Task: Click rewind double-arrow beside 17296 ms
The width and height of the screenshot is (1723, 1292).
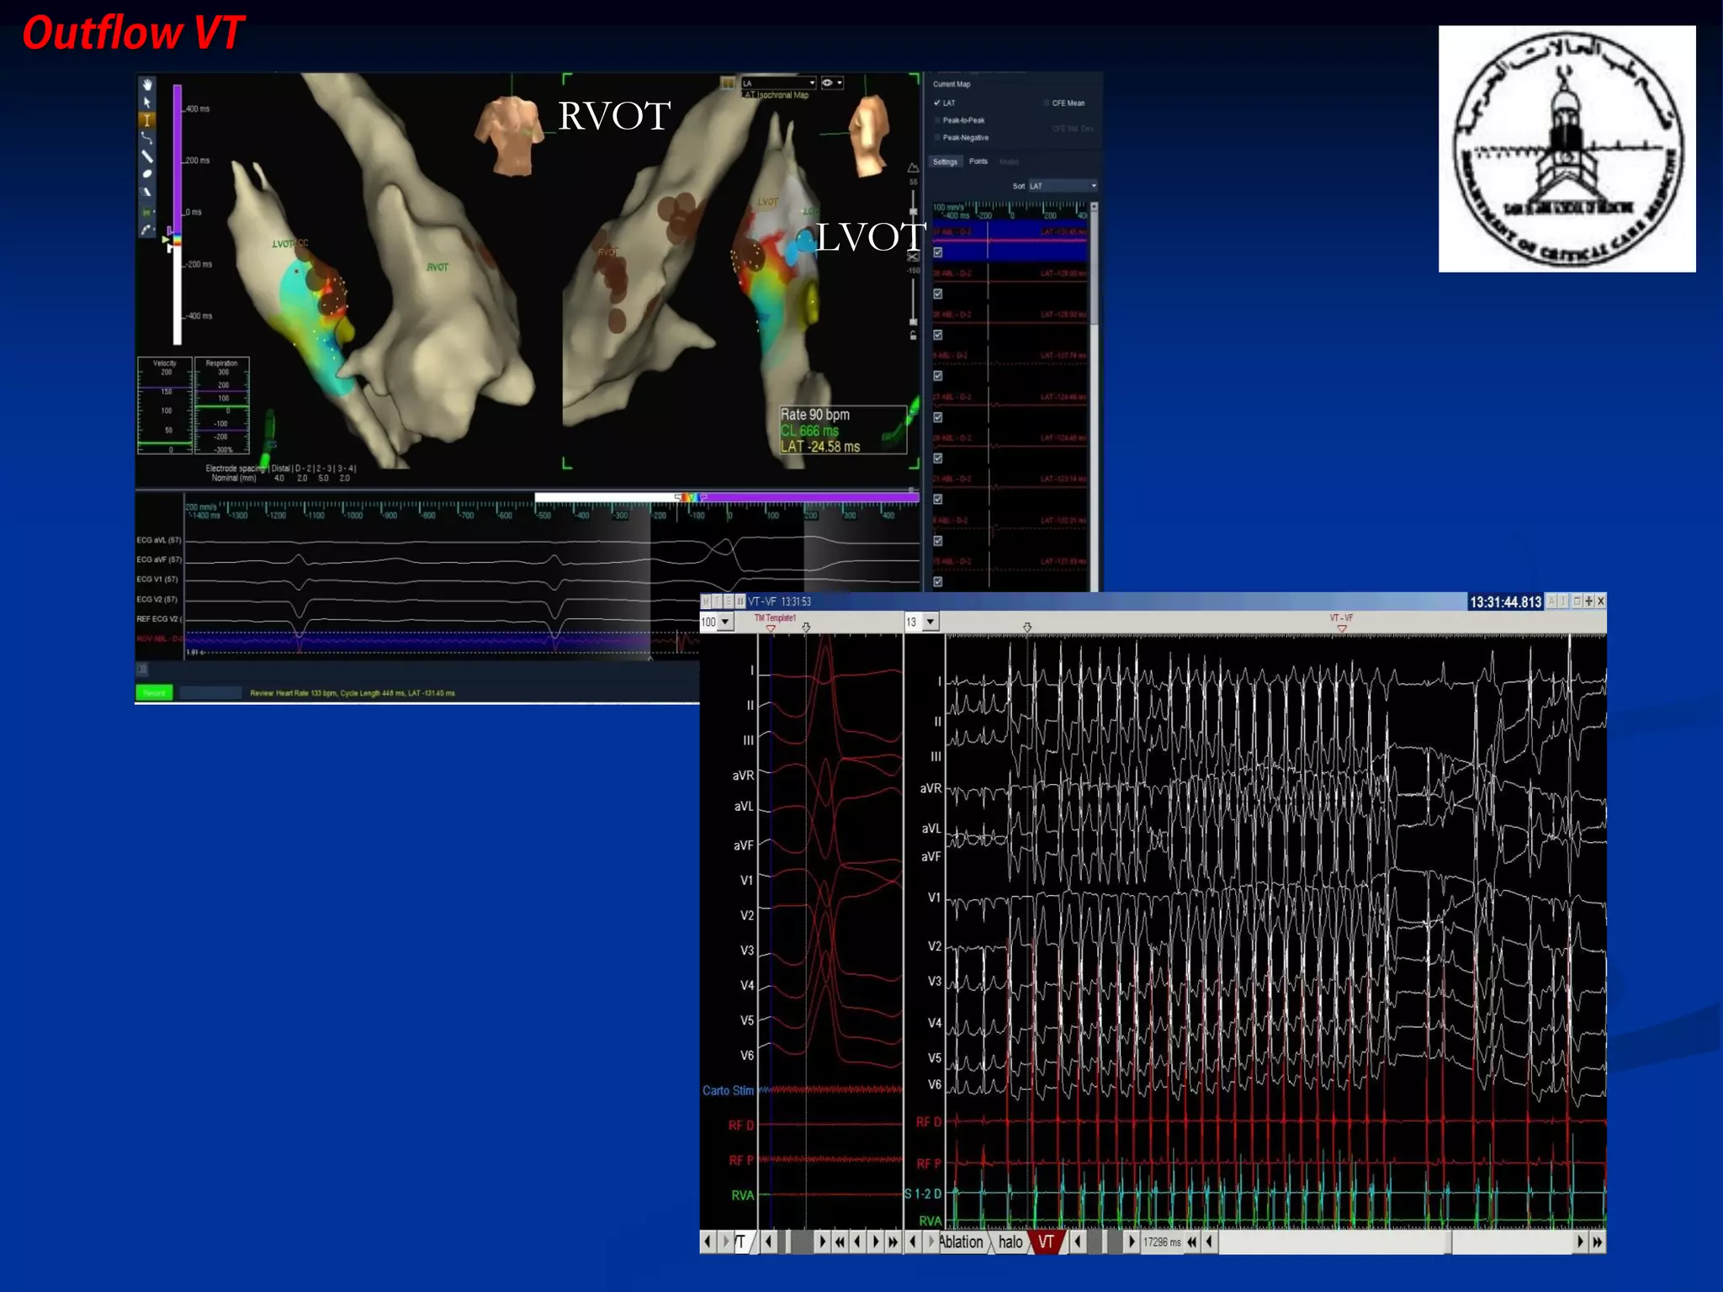Action: click(1191, 1242)
